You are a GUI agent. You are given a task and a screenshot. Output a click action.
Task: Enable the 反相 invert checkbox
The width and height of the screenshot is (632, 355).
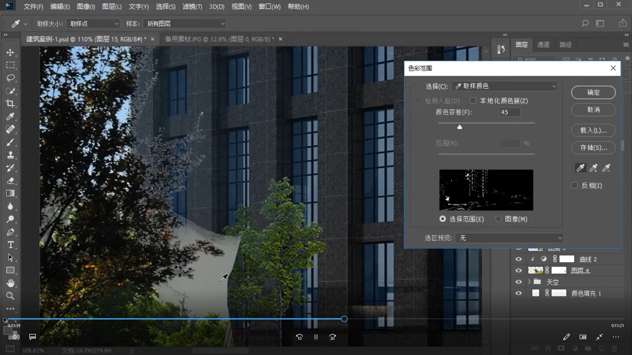tap(574, 185)
